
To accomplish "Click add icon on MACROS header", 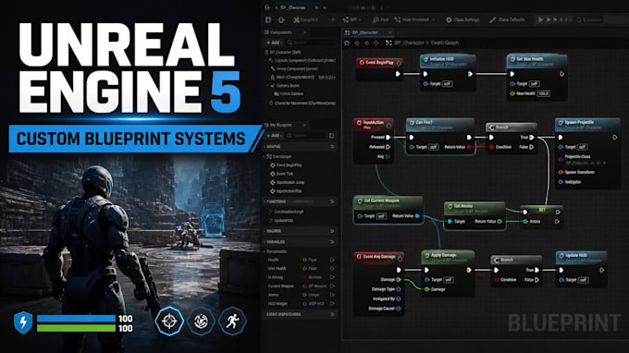I will point(332,231).
